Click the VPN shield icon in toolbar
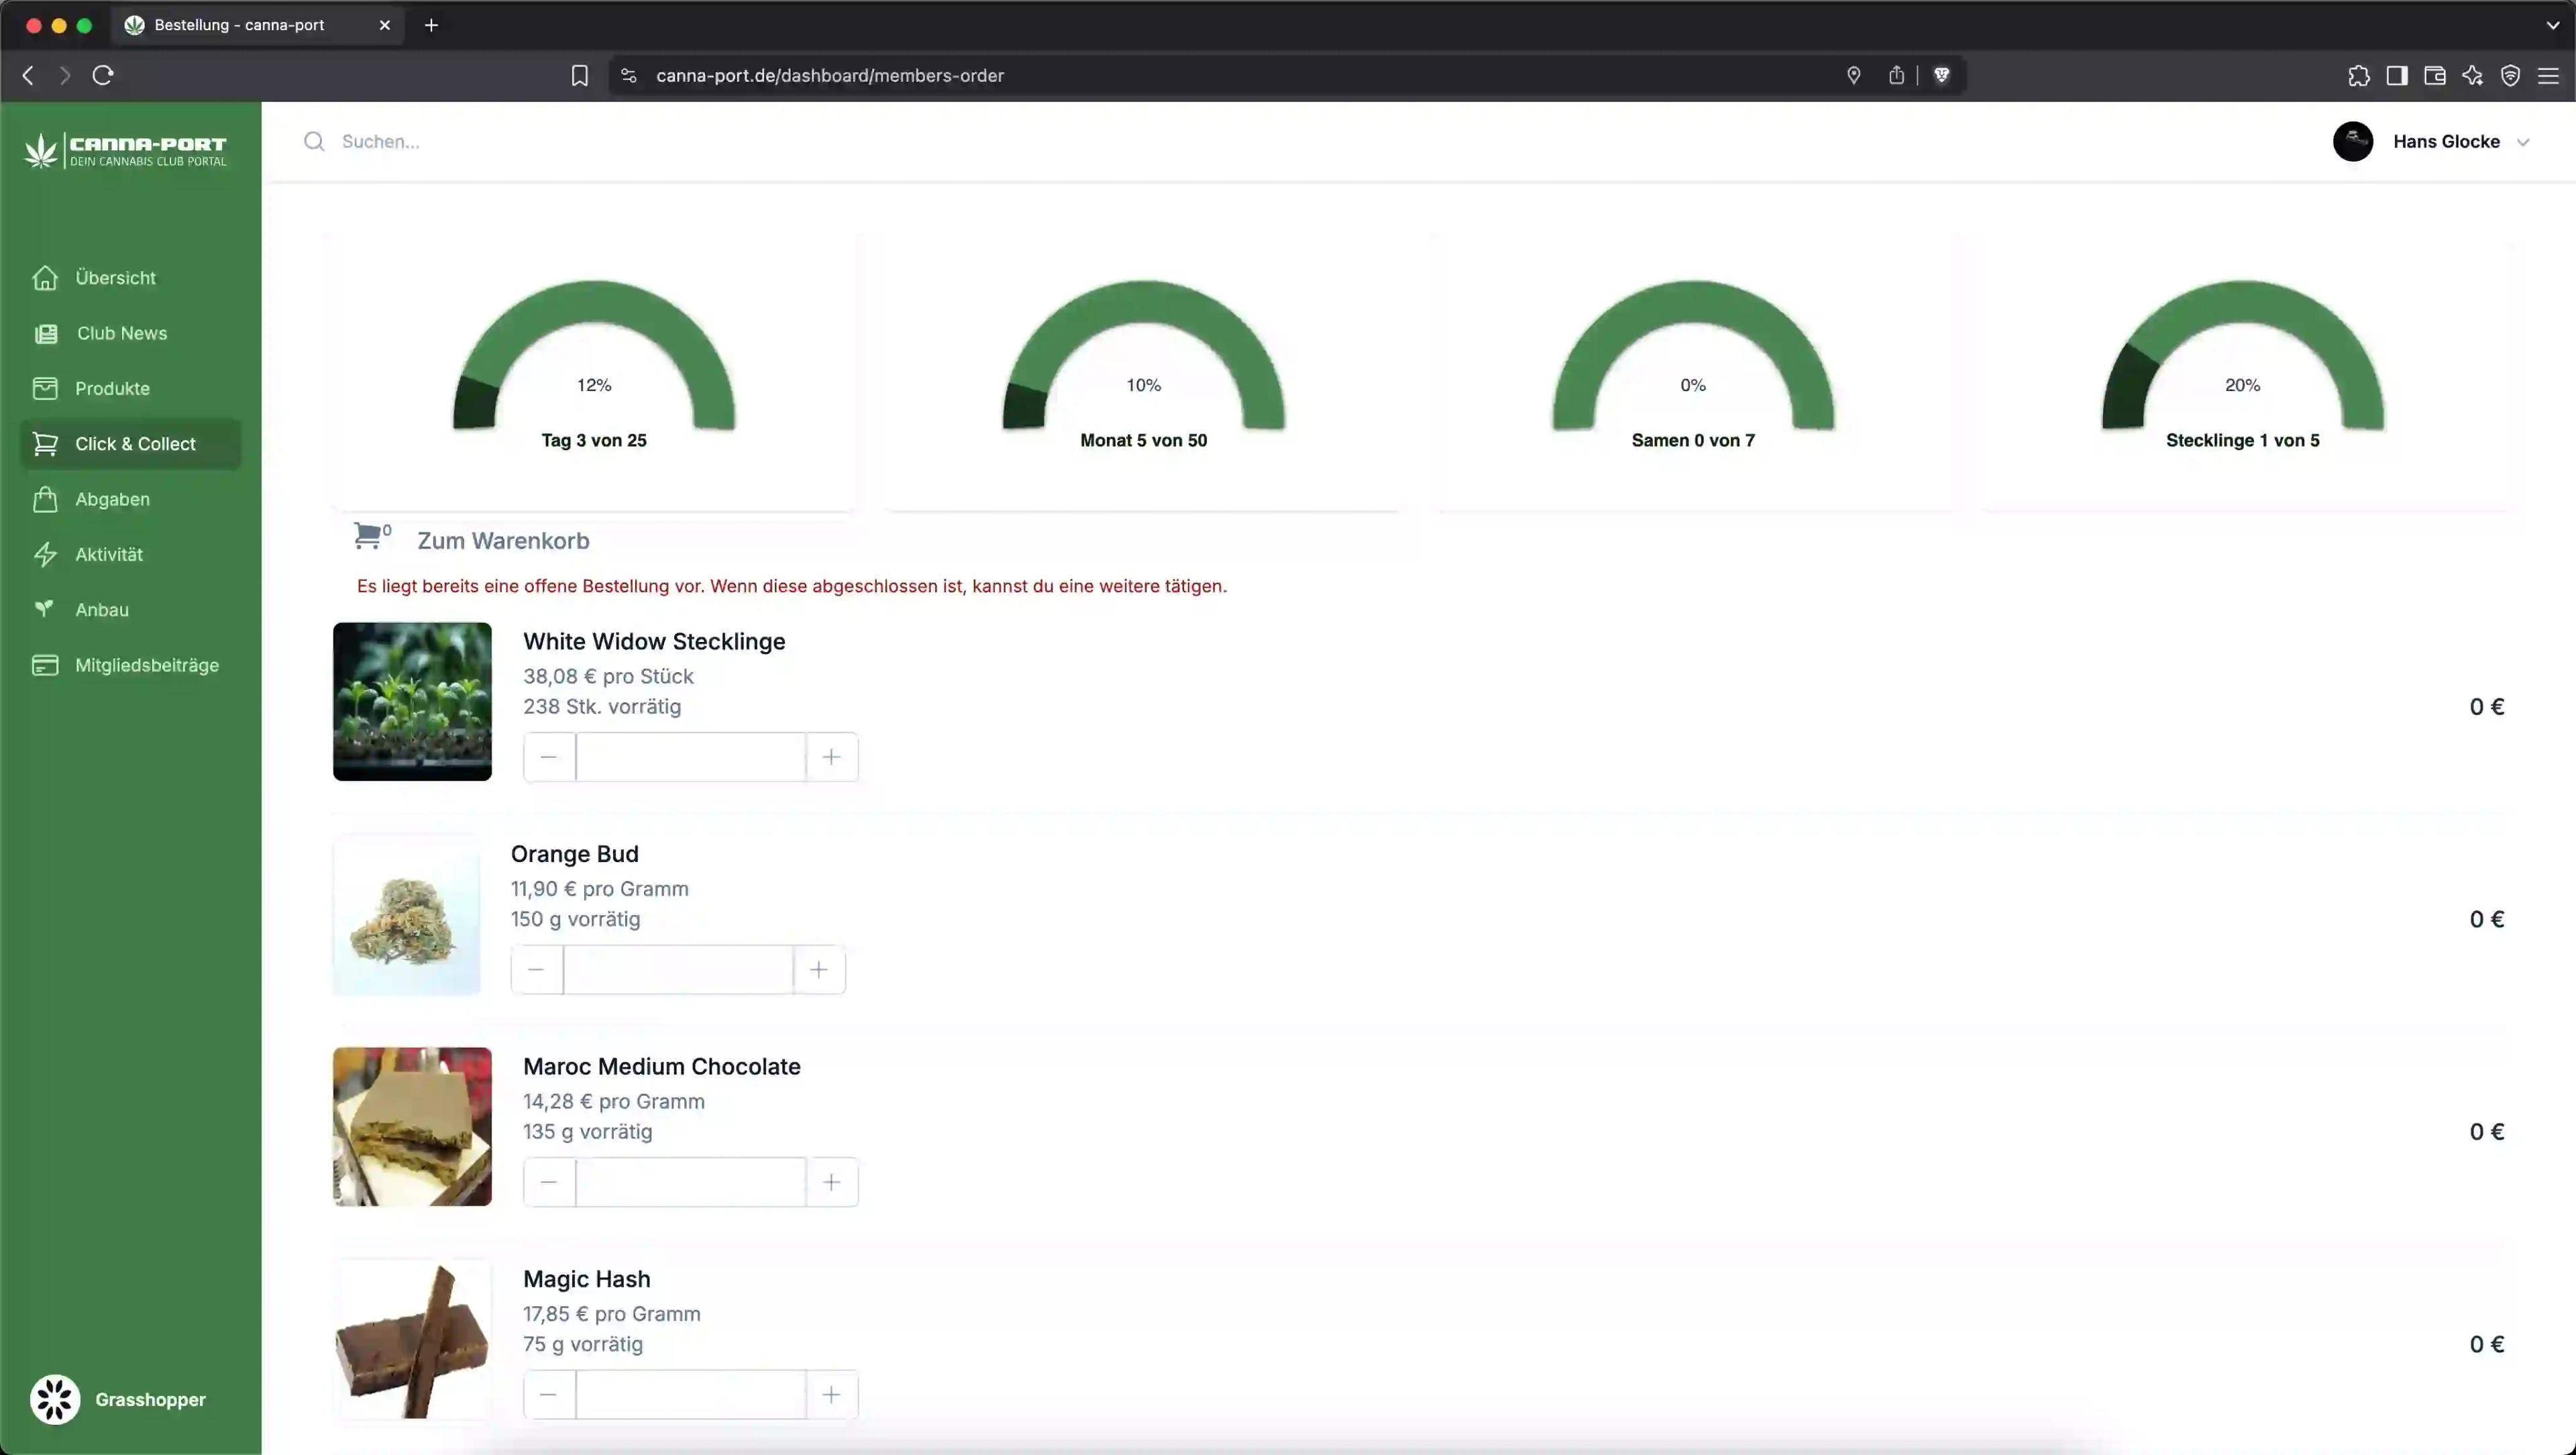This screenshot has height=1455, width=2576. pos(2510,75)
